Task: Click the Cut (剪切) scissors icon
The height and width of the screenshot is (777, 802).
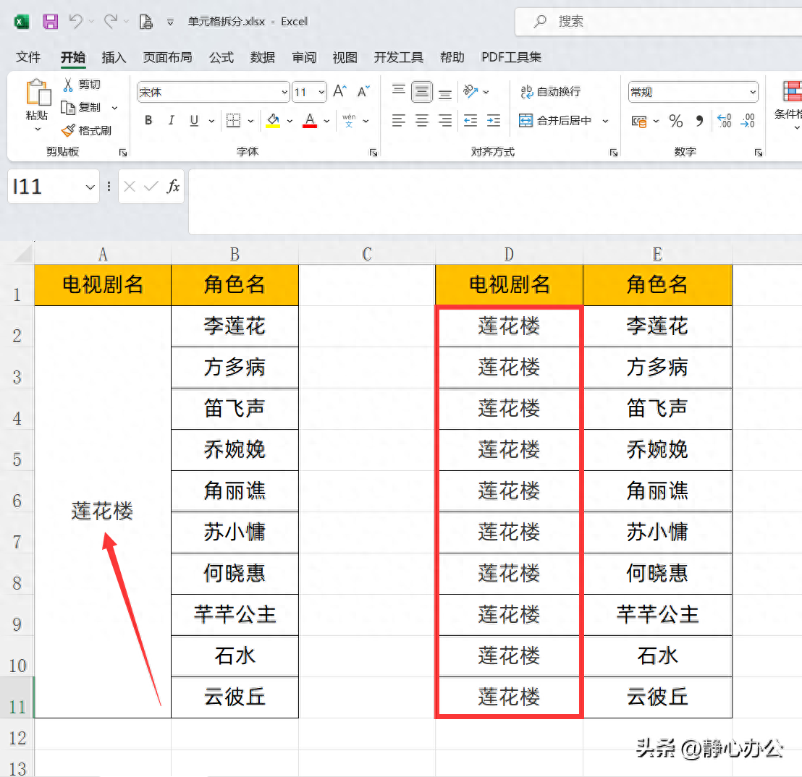Action: (x=67, y=85)
